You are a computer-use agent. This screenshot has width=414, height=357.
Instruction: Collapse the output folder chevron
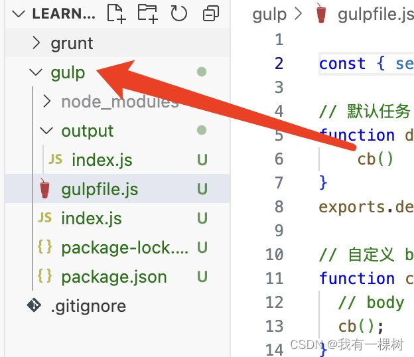click(46, 131)
